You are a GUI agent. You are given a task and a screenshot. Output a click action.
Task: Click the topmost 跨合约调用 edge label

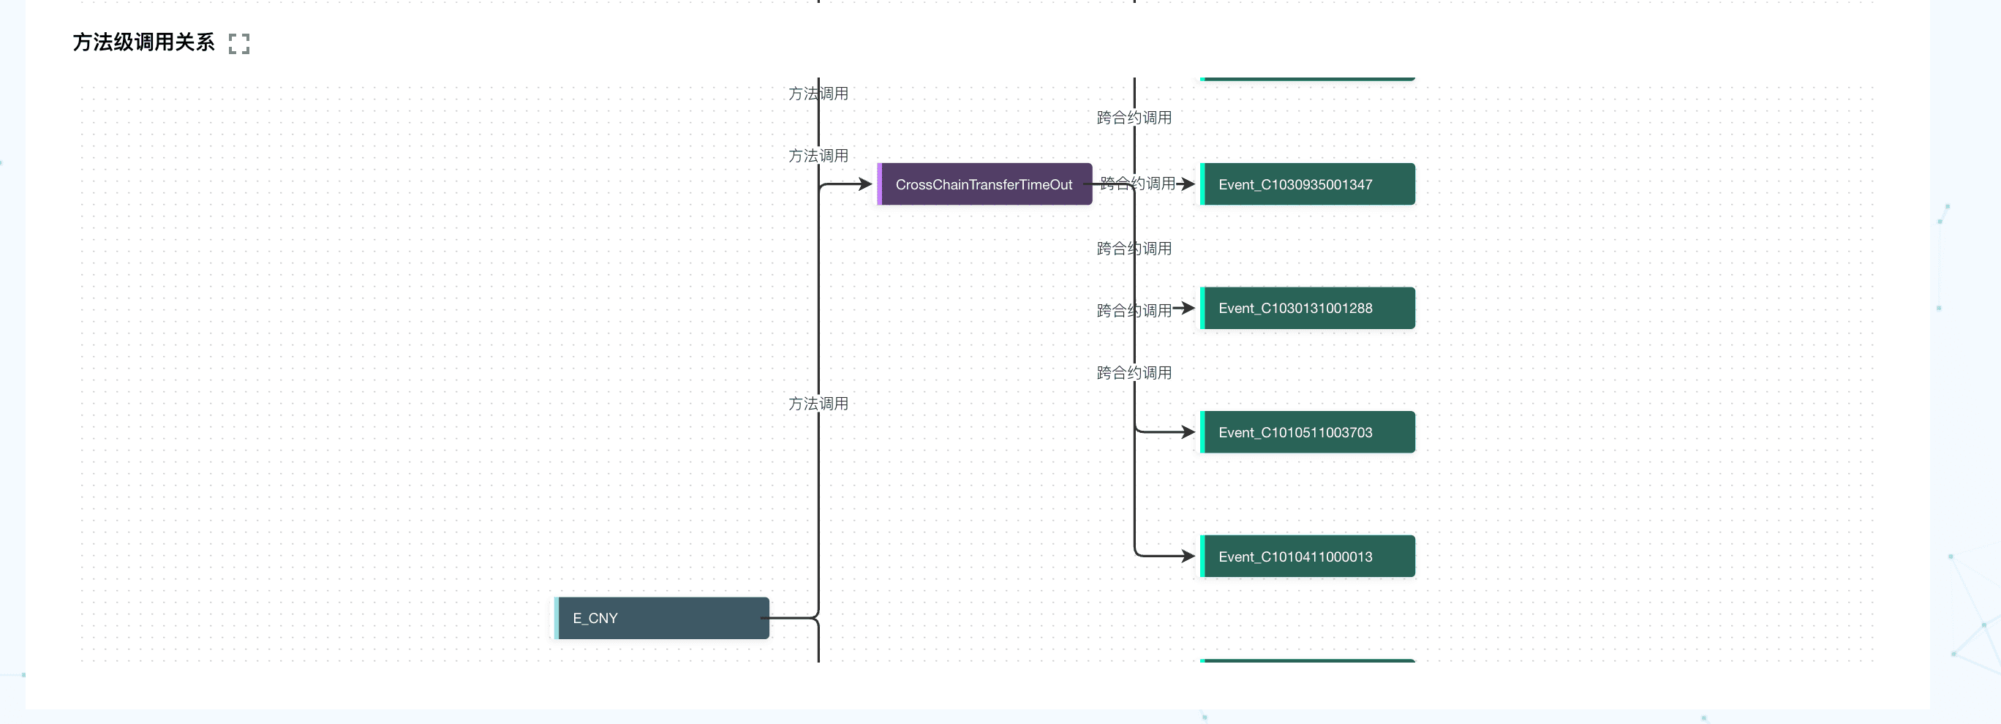[x=1134, y=118]
